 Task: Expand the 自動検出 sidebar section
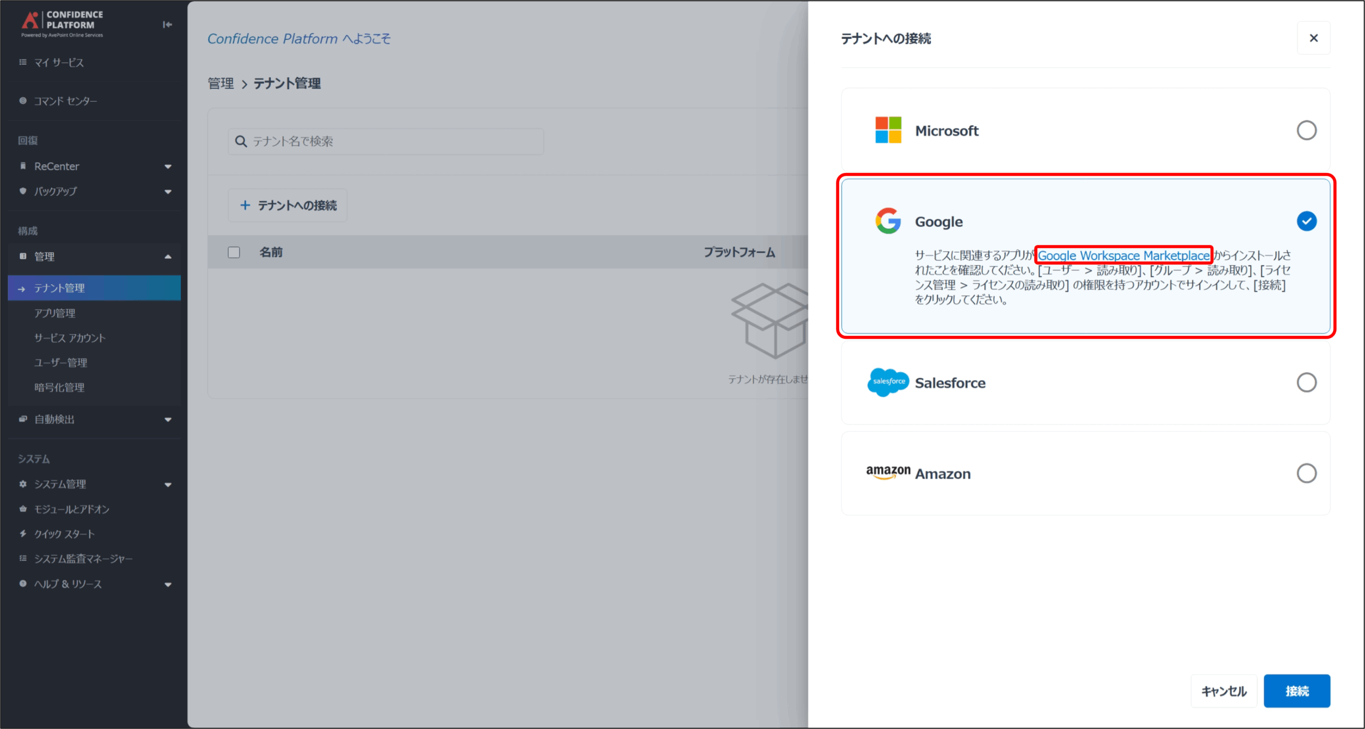168,420
